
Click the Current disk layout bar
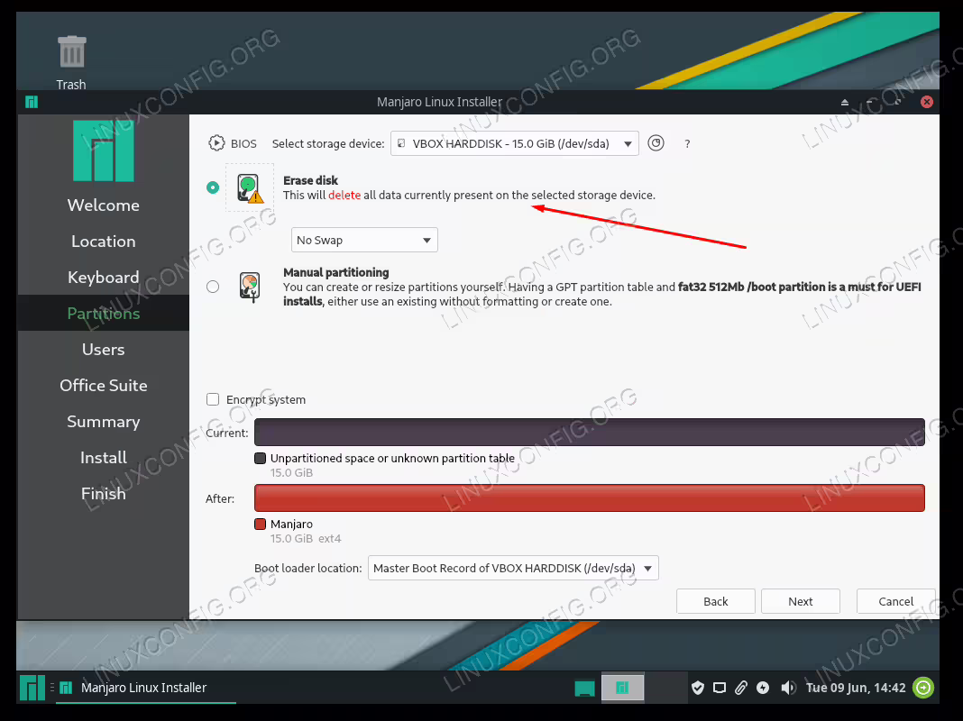pos(589,432)
